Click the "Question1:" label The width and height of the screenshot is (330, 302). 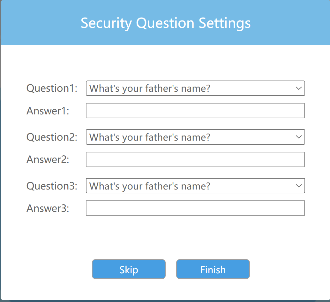(52, 88)
